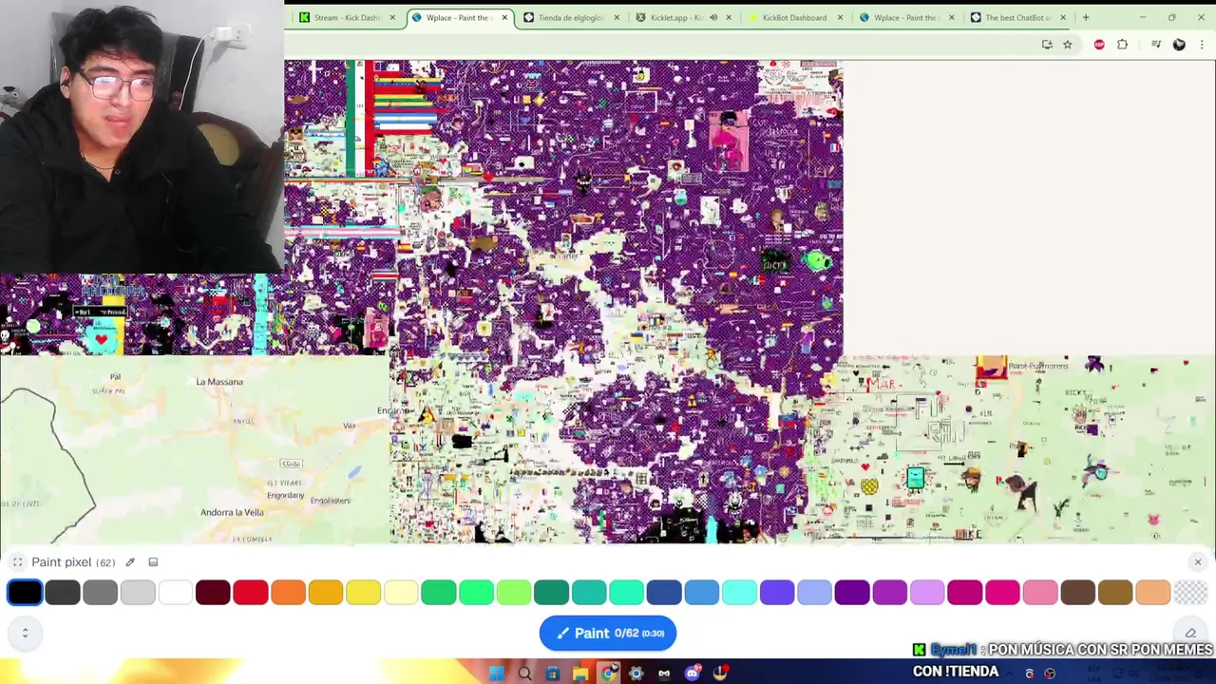Switch to KickBot Dashboard tab

pyautogui.click(x=794, y=17)
